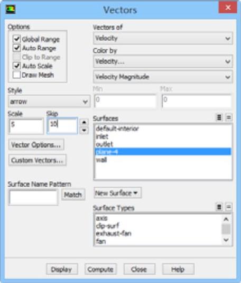Click the Scale input field
This screenshot has height=283, width=241.
point(26,126)
